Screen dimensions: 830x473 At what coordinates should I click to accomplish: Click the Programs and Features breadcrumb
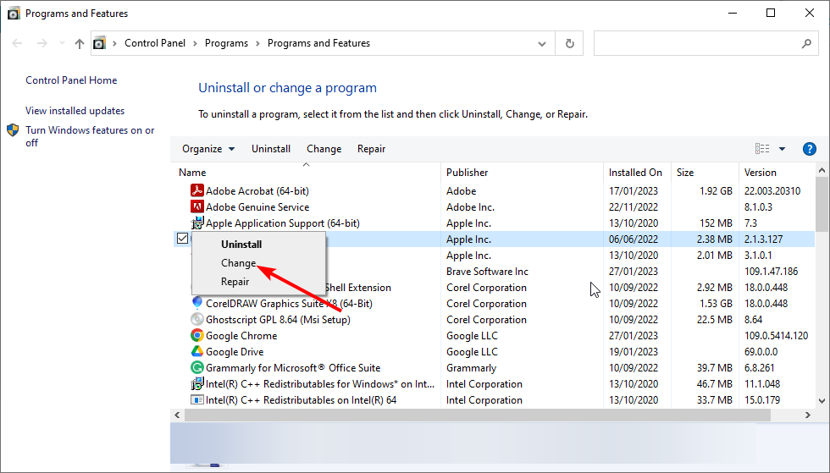pyautogui.click(x=318, y=43)
